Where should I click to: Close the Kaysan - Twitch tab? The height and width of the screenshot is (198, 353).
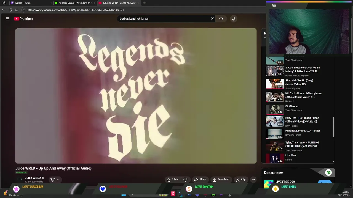point(50,3)
